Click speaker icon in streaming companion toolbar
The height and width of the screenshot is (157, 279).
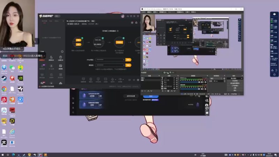tap(120, 79)
